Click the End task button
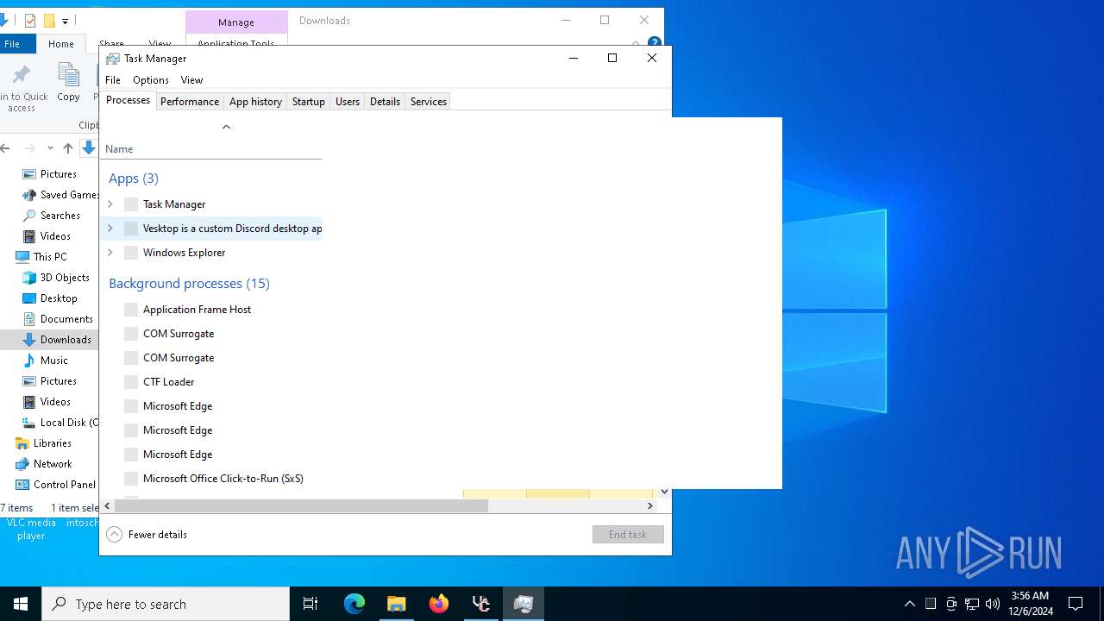 [628, 535]
